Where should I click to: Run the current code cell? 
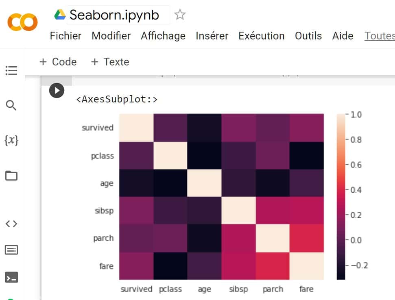pyautogui.click(x=57, y=90)
